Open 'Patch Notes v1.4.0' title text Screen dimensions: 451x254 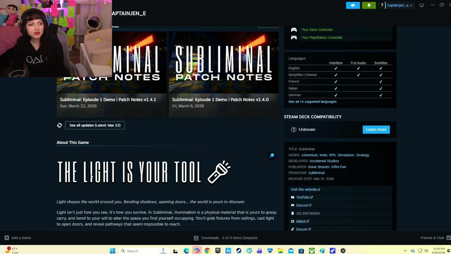[220, 99]
